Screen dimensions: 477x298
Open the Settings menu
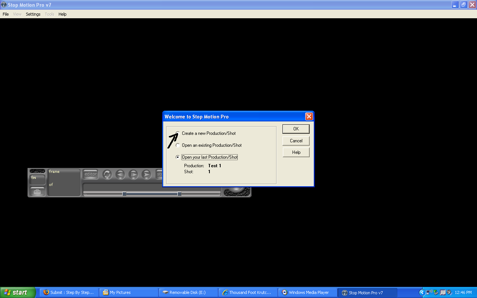tap(33, 14)
